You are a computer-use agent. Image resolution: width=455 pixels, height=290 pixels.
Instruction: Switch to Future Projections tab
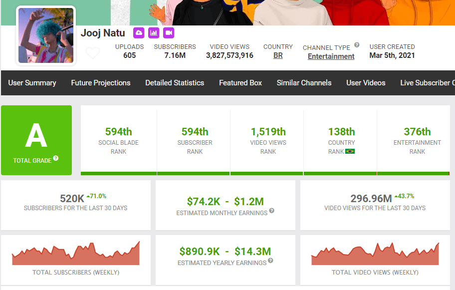coord(101,83)
